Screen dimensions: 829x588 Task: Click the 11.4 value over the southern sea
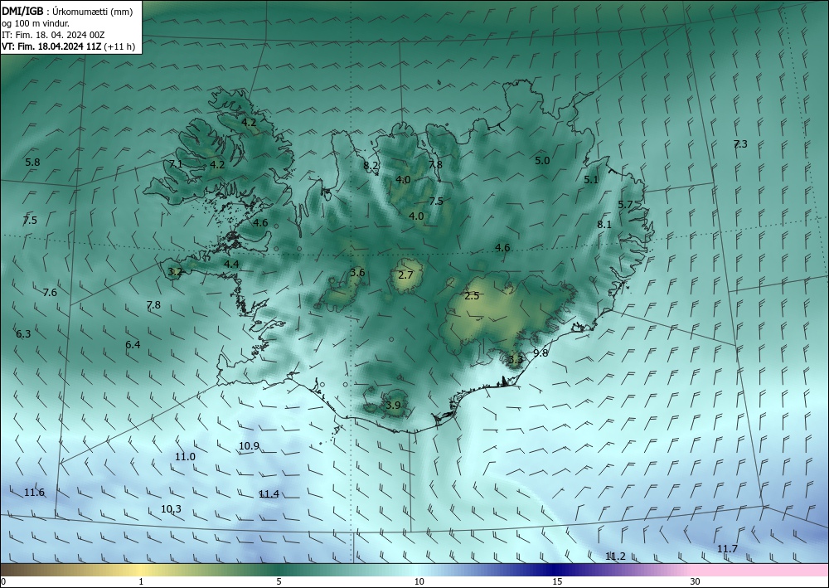coord(269,494)
